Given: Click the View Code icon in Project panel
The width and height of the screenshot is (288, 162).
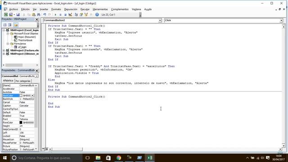Looking at the screenshot, I should pos(5,25).
